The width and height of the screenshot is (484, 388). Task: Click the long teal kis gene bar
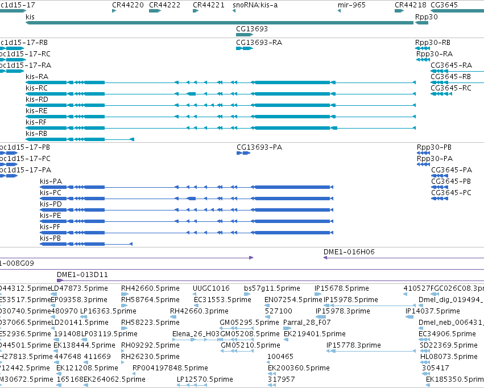pos(220,23)
